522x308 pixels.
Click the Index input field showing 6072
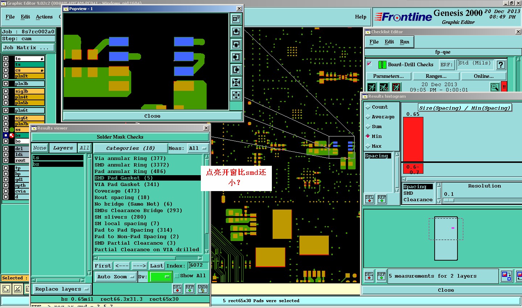(x=198, y=266)
